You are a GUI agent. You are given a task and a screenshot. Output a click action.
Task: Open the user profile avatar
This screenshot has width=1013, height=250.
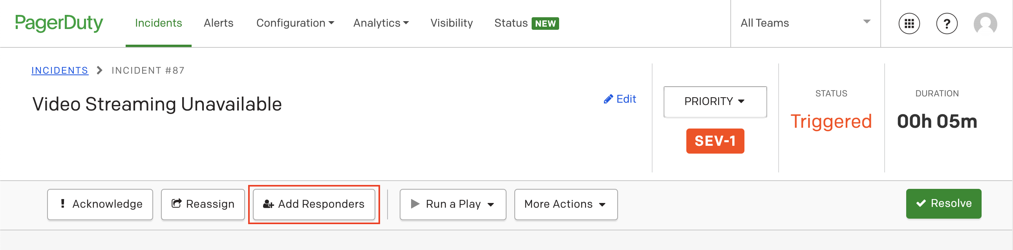(985, 24)
